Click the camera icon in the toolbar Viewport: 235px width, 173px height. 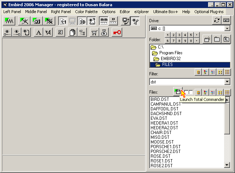click(x=36, y=21)
